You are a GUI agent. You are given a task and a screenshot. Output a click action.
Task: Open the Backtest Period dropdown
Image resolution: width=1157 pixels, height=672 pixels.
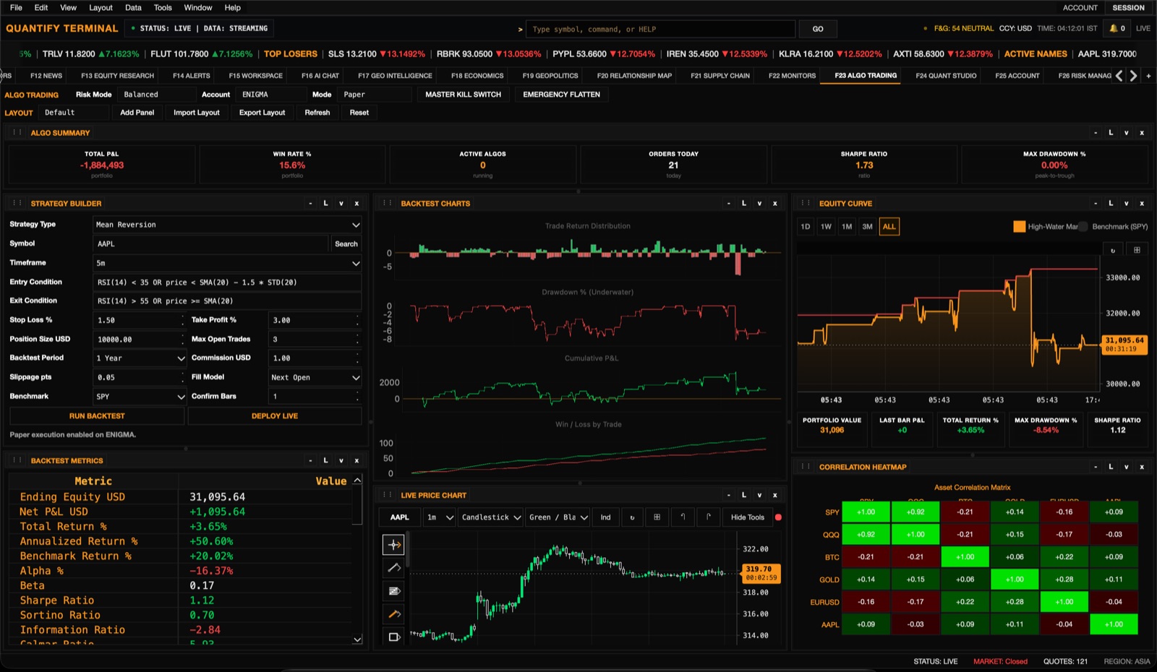(140, 358)
